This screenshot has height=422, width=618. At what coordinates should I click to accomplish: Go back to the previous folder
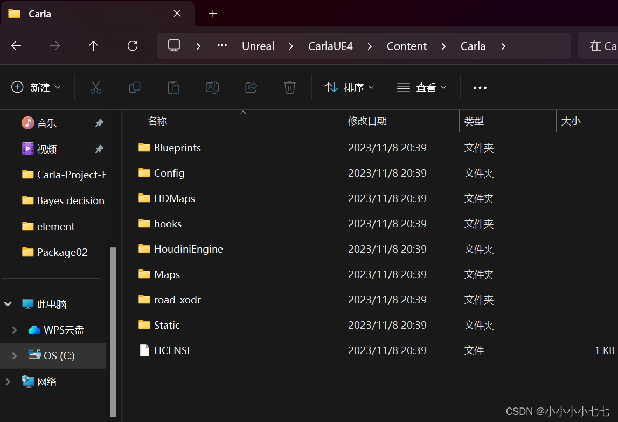(16, 46)
